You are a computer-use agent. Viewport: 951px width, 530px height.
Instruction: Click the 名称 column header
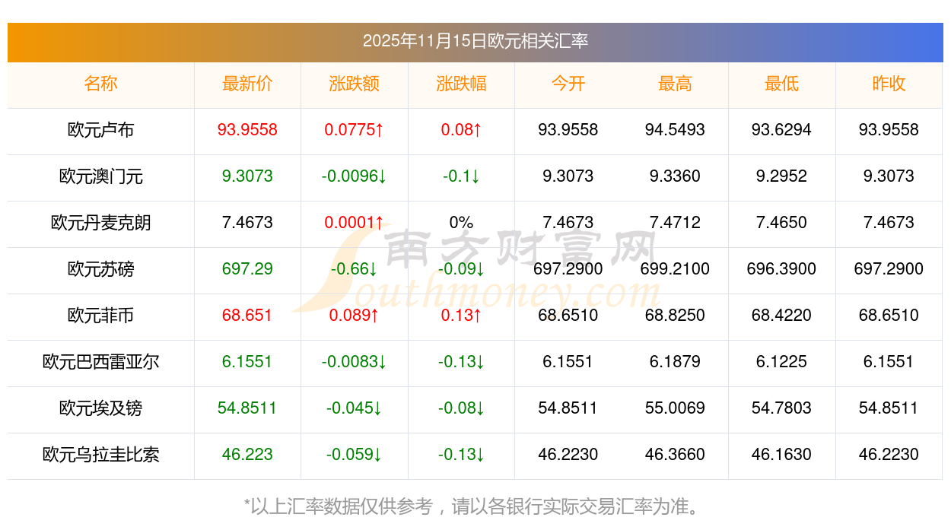click(x=101, y=84)
